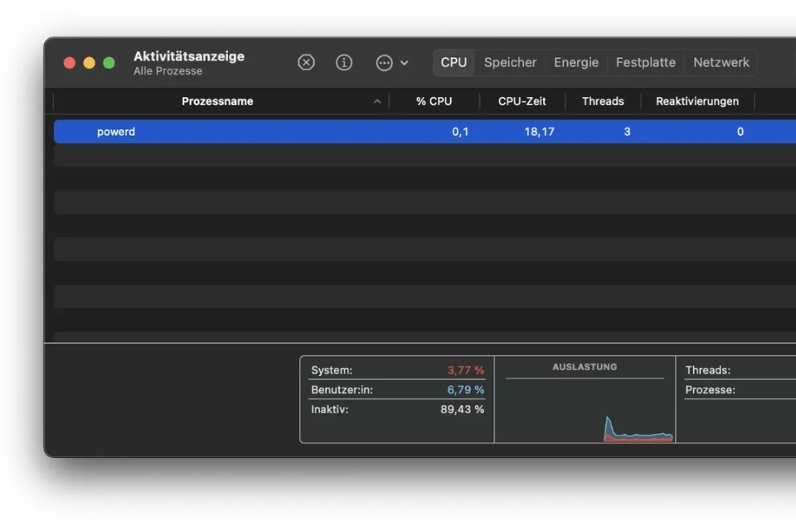Show the Netzwerk tab
This screenshot has width=796, height=530.
[721, 62]
